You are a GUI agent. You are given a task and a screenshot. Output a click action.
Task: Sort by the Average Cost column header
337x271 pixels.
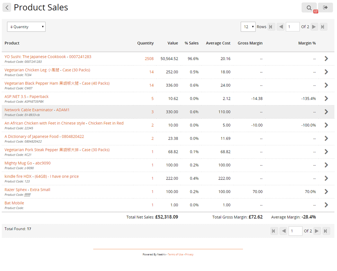(x=218, y=43)
